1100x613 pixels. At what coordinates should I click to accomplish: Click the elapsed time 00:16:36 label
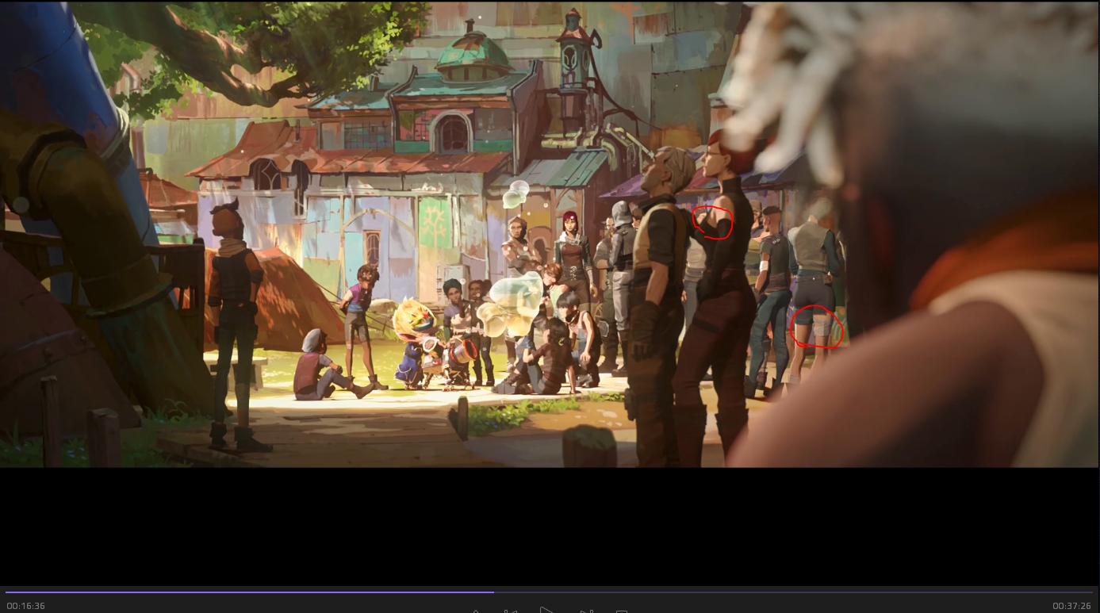coord(25,606)
